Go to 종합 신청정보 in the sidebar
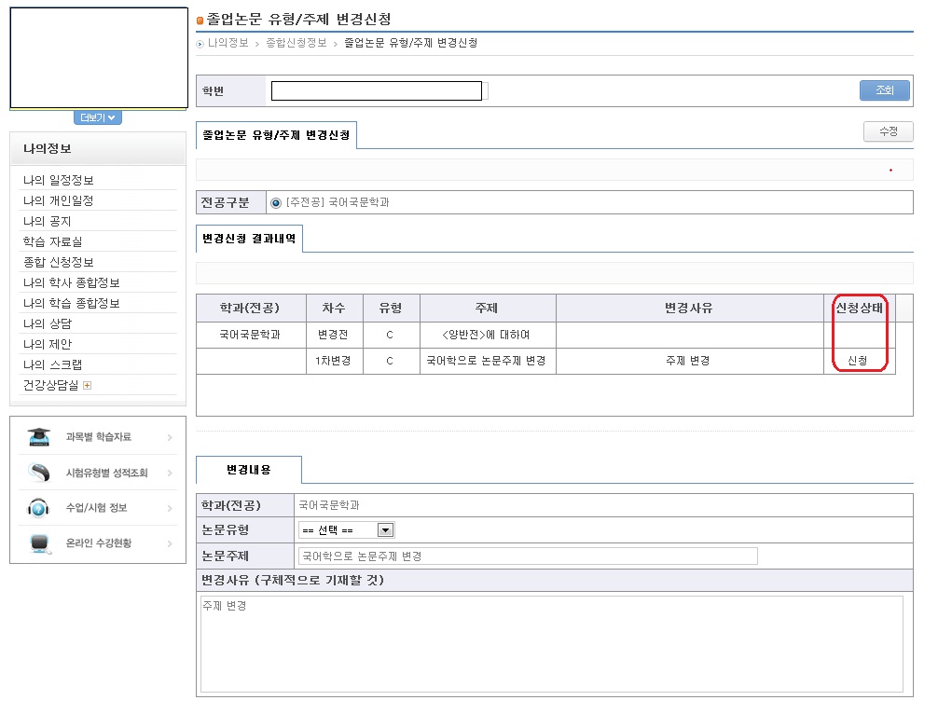This screenshot has width=938, height=714. coord(59,262)
